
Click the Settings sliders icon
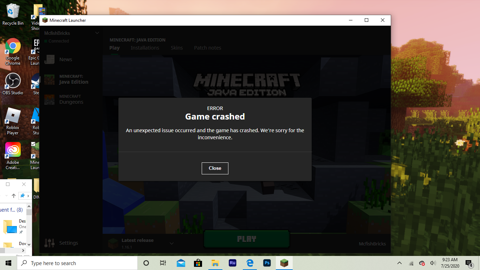click(x=49, y=243)
